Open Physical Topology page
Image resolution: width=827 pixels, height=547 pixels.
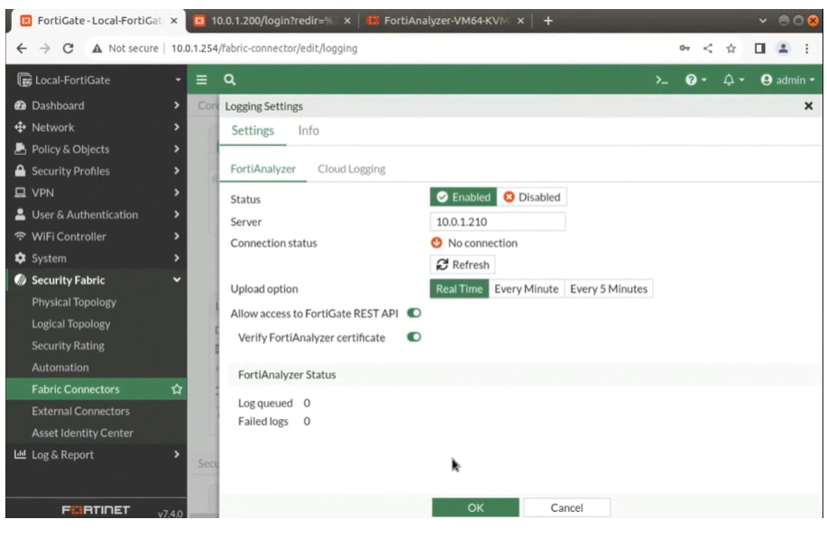[74, 302]
